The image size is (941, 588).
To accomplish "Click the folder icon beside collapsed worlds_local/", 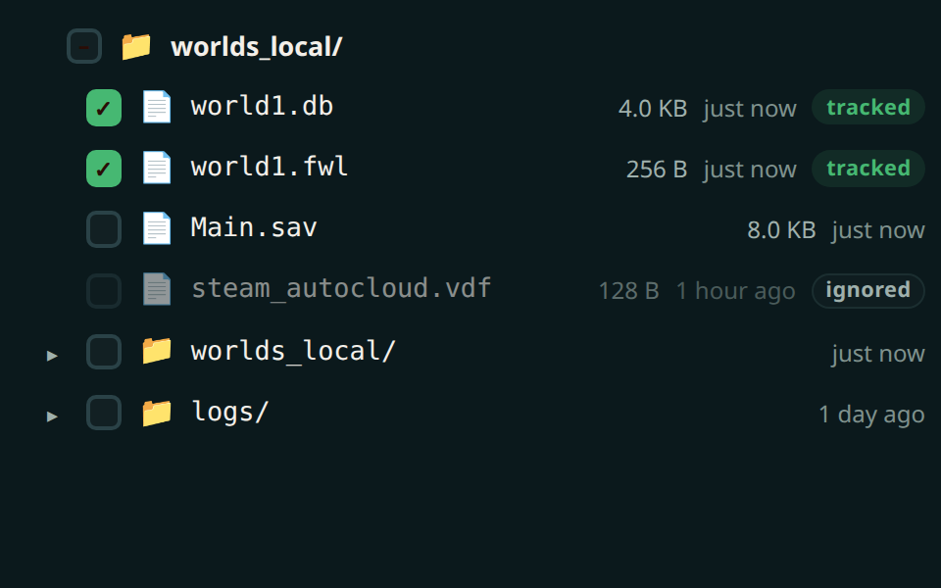I will [x=157, y=351].
